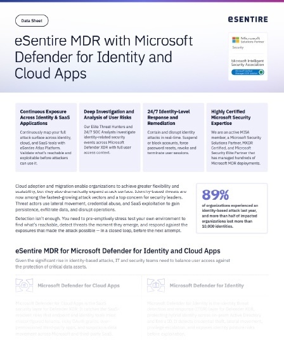Click the Microsoft Defender for Identity icon

point(156,285)
